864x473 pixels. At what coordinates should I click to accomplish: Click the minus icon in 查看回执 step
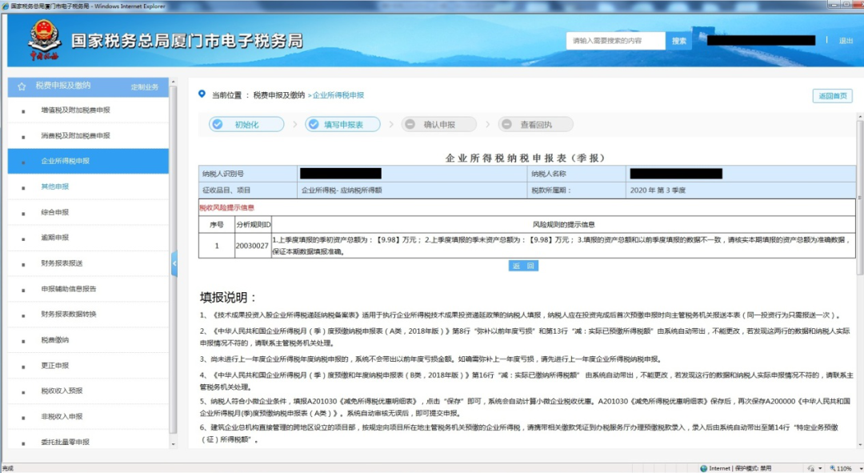tap(507, 125)
